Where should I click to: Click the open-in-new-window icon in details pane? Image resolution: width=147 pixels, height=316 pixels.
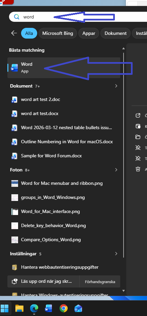coord(138,115)
